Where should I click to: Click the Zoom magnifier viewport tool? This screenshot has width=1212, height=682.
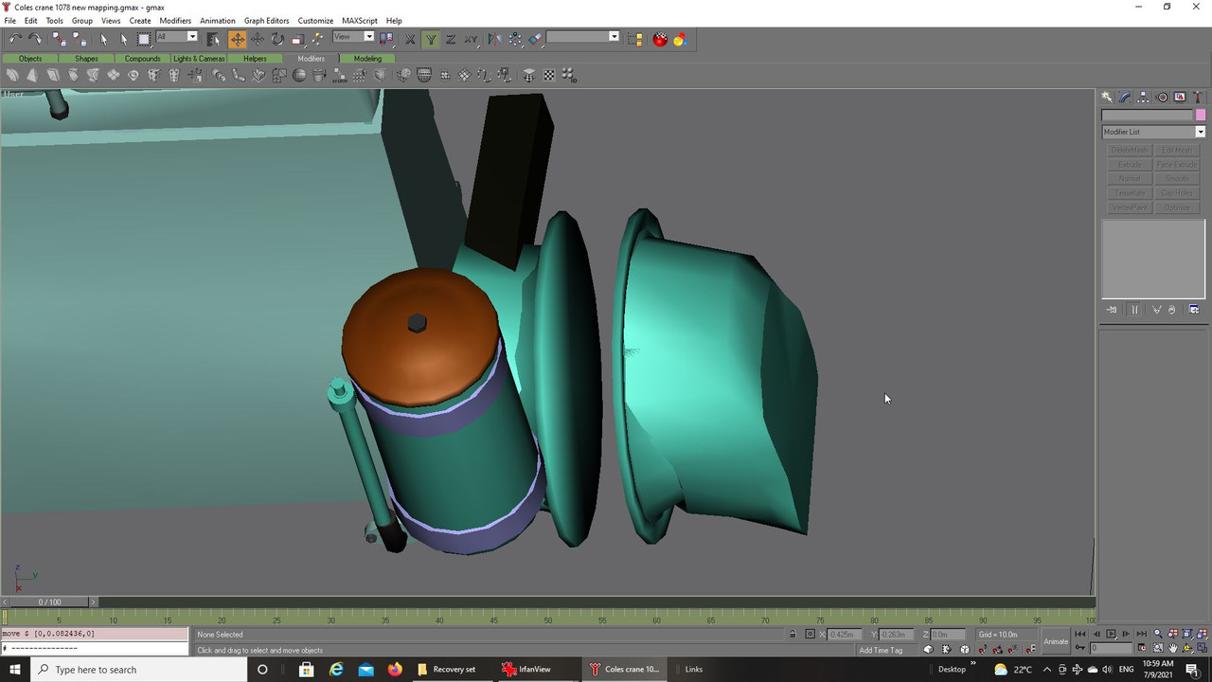[x=1158, y=635]
